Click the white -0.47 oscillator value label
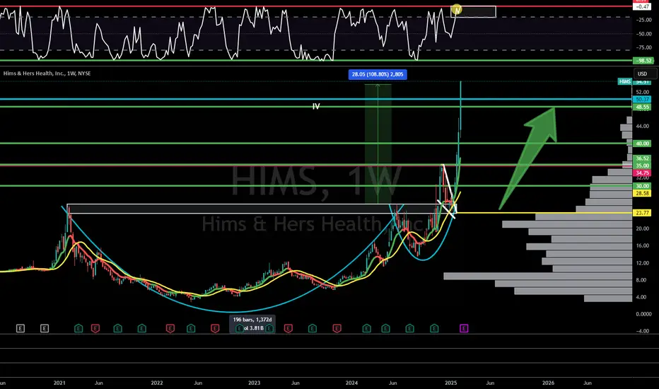659x389 pixels. click(x=642, y=7)
